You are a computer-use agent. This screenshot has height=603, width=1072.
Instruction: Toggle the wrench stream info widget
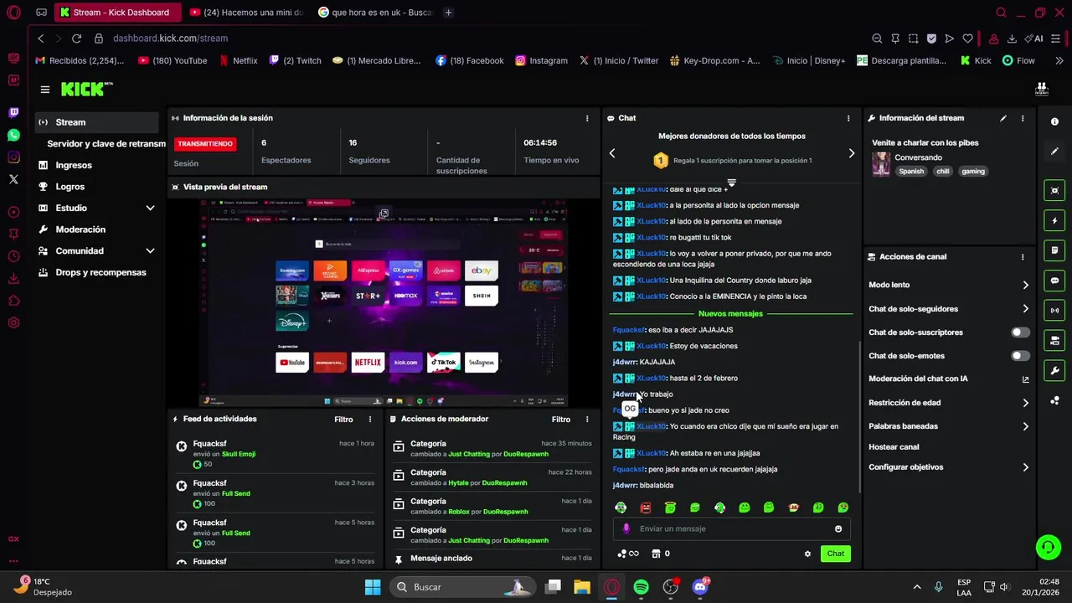point(1054,371)
